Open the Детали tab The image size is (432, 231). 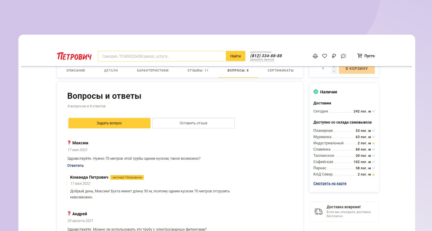click(x=111, y=70)
